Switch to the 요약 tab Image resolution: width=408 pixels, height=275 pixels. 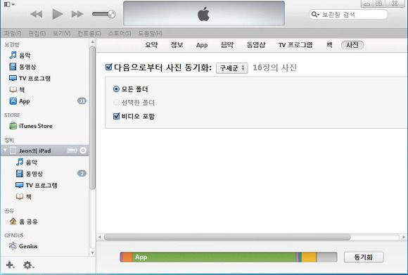click(x=151, y=45)
